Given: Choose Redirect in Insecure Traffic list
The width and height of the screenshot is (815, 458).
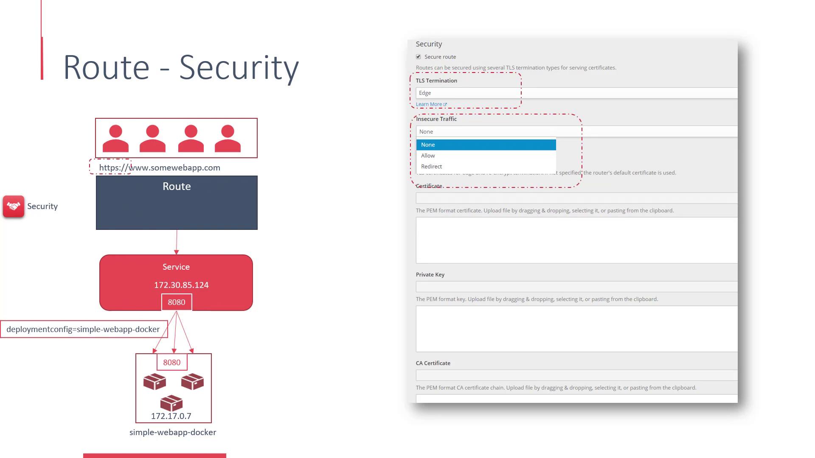Looking at the screenshot, I should tap(431, 167).
